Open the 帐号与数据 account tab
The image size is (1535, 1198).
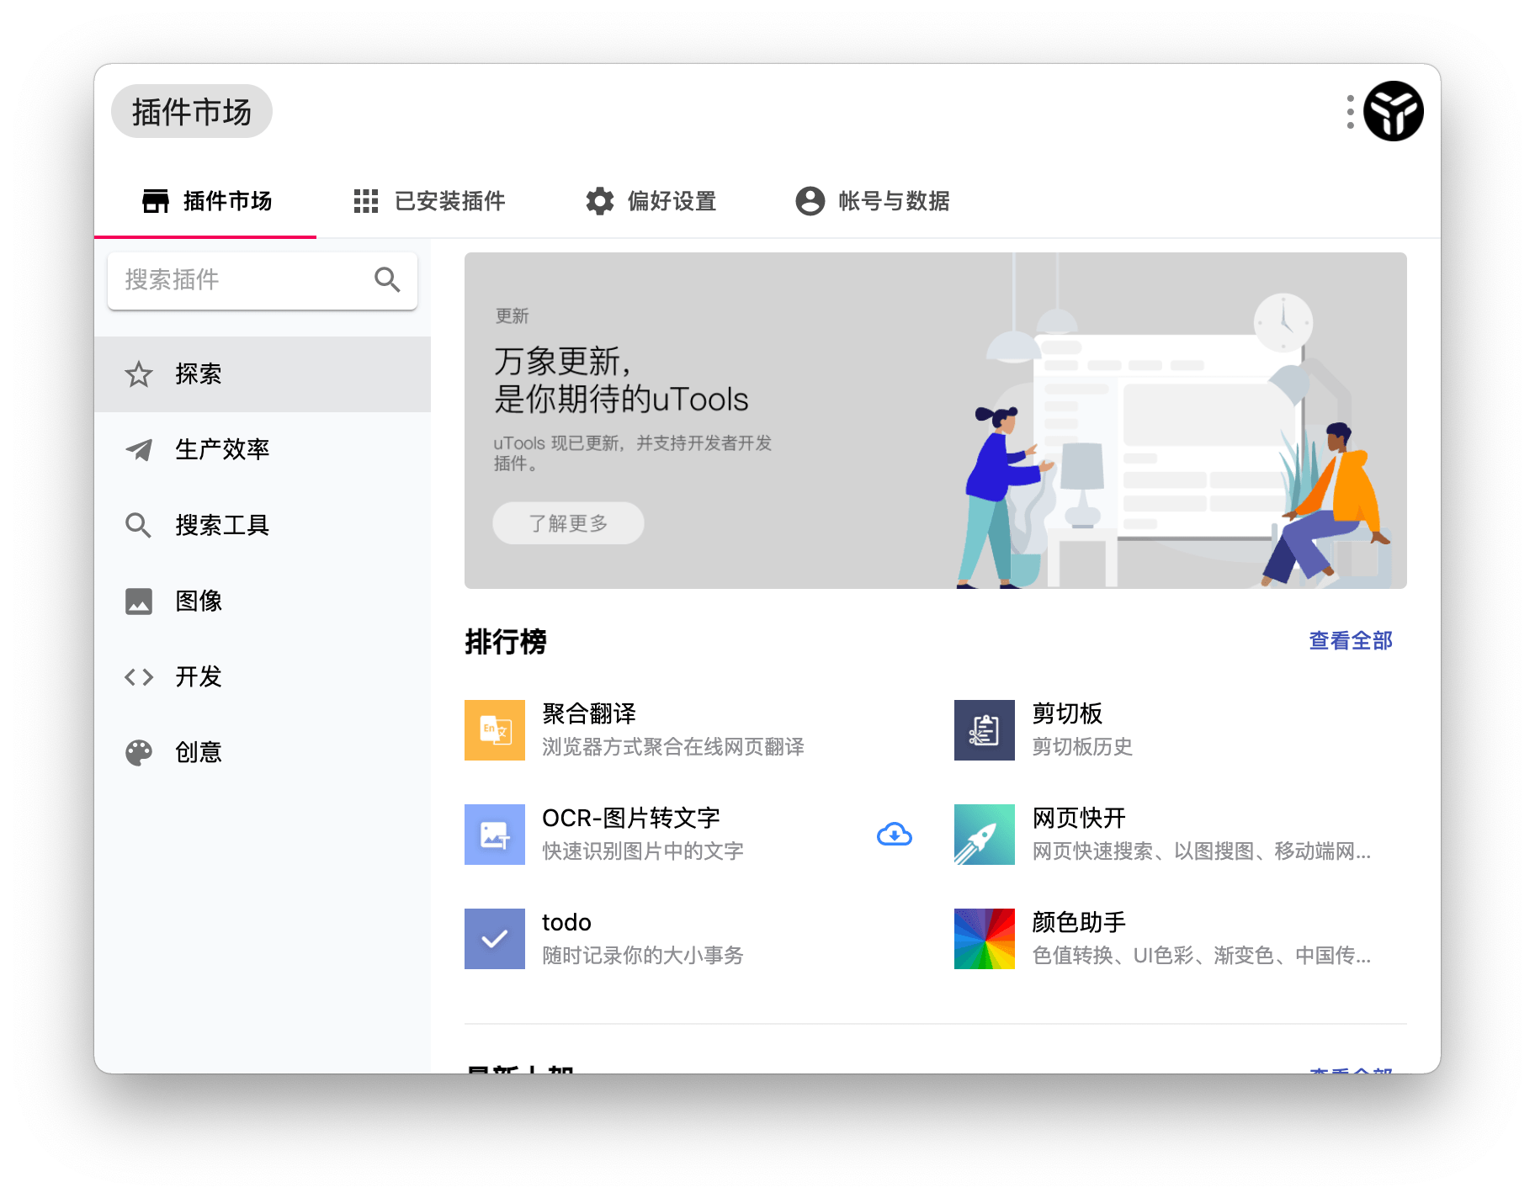(x=873, y=201)
